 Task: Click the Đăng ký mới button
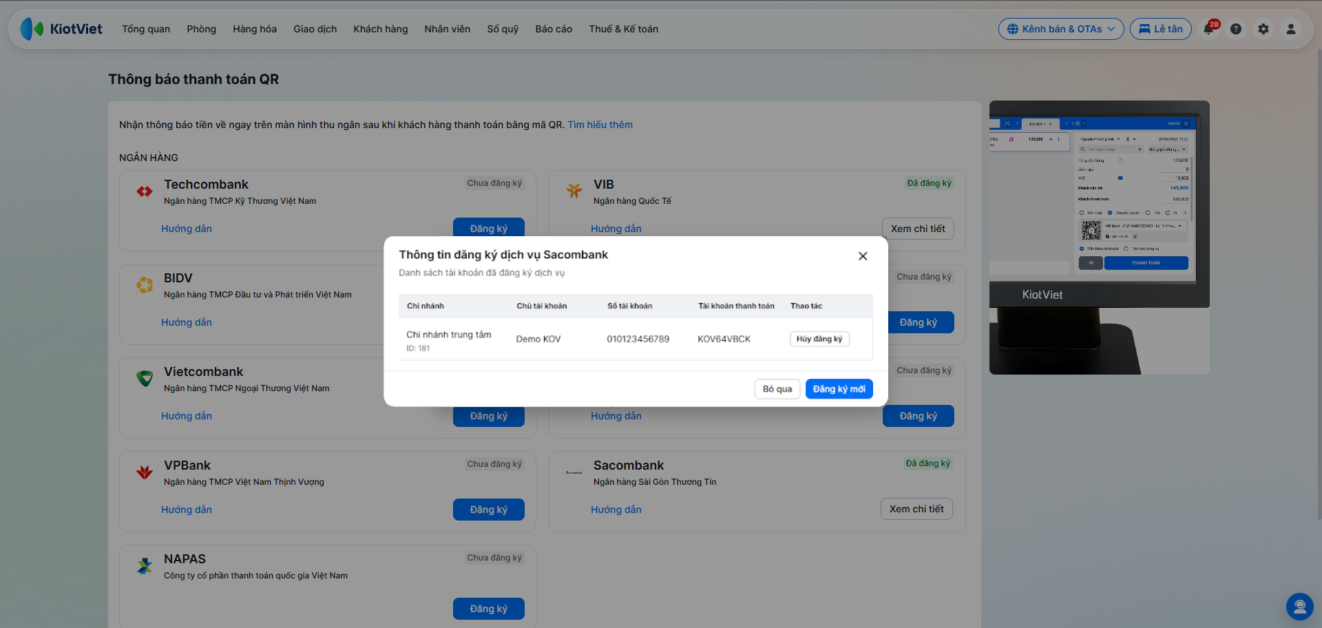coord(839,389)
